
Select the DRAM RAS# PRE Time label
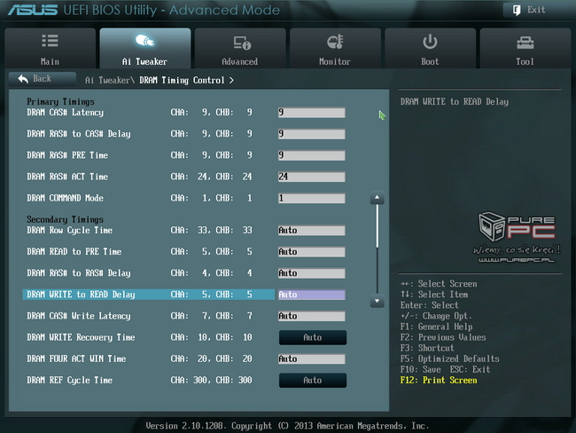[x=67, y=155]
